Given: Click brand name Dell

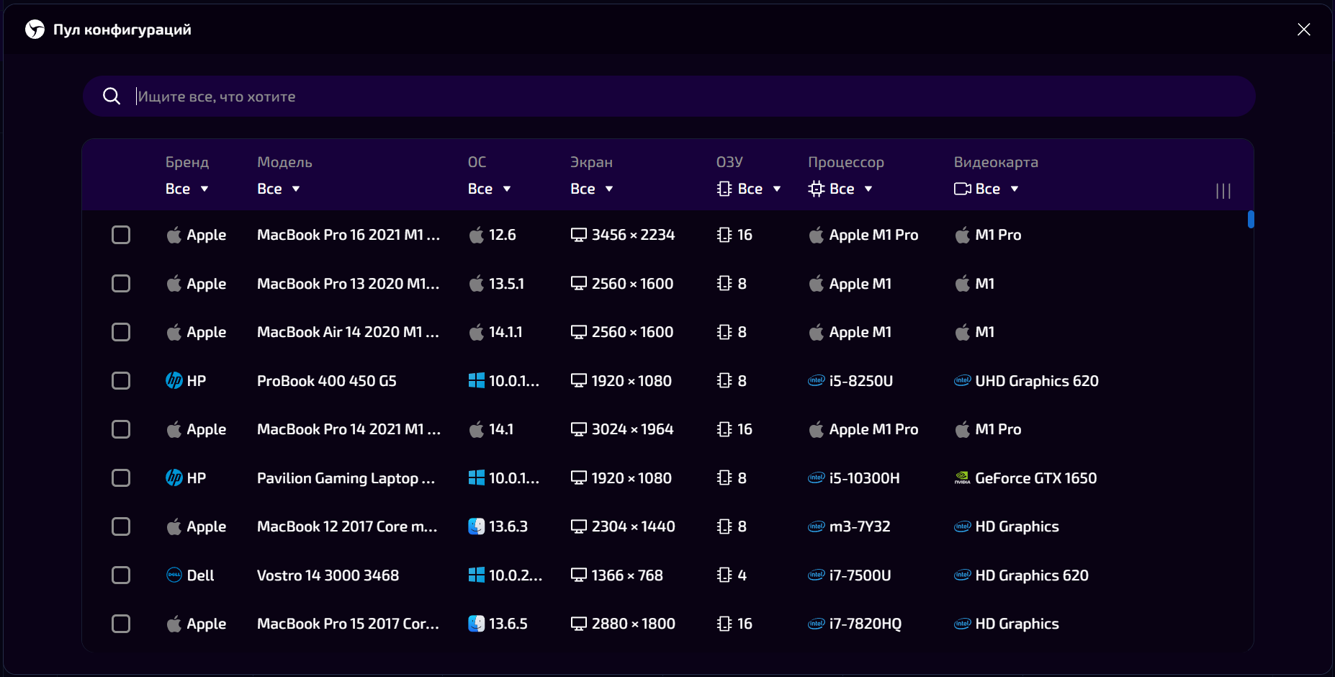Looking at the screenshot, I should point(200,575).
